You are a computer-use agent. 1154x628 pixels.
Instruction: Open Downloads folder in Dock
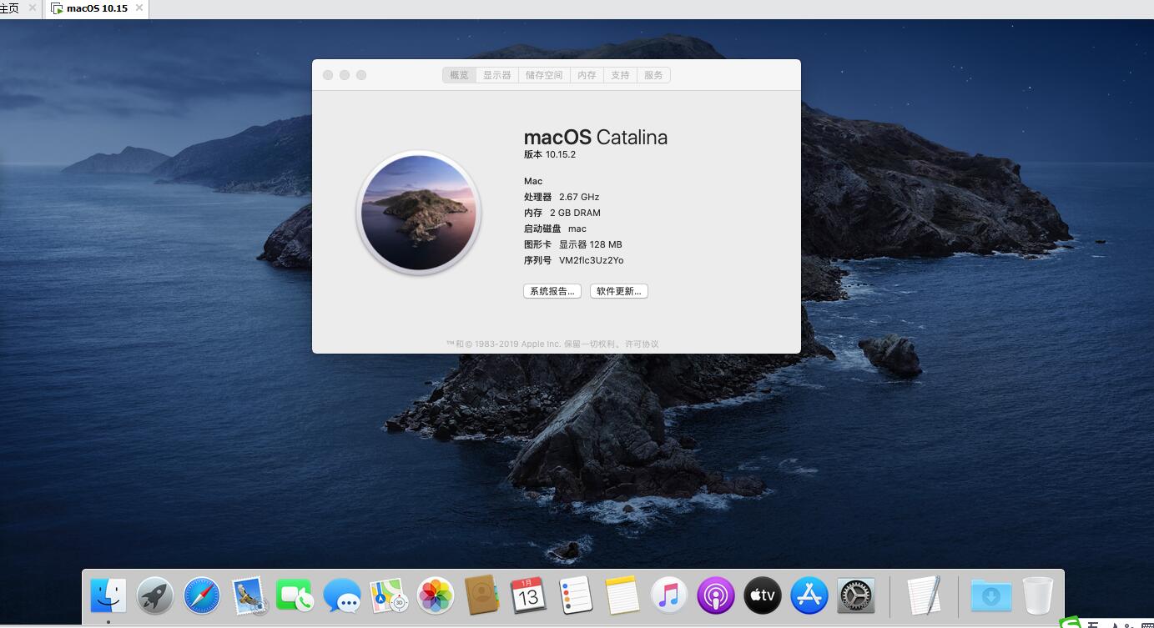991,595
